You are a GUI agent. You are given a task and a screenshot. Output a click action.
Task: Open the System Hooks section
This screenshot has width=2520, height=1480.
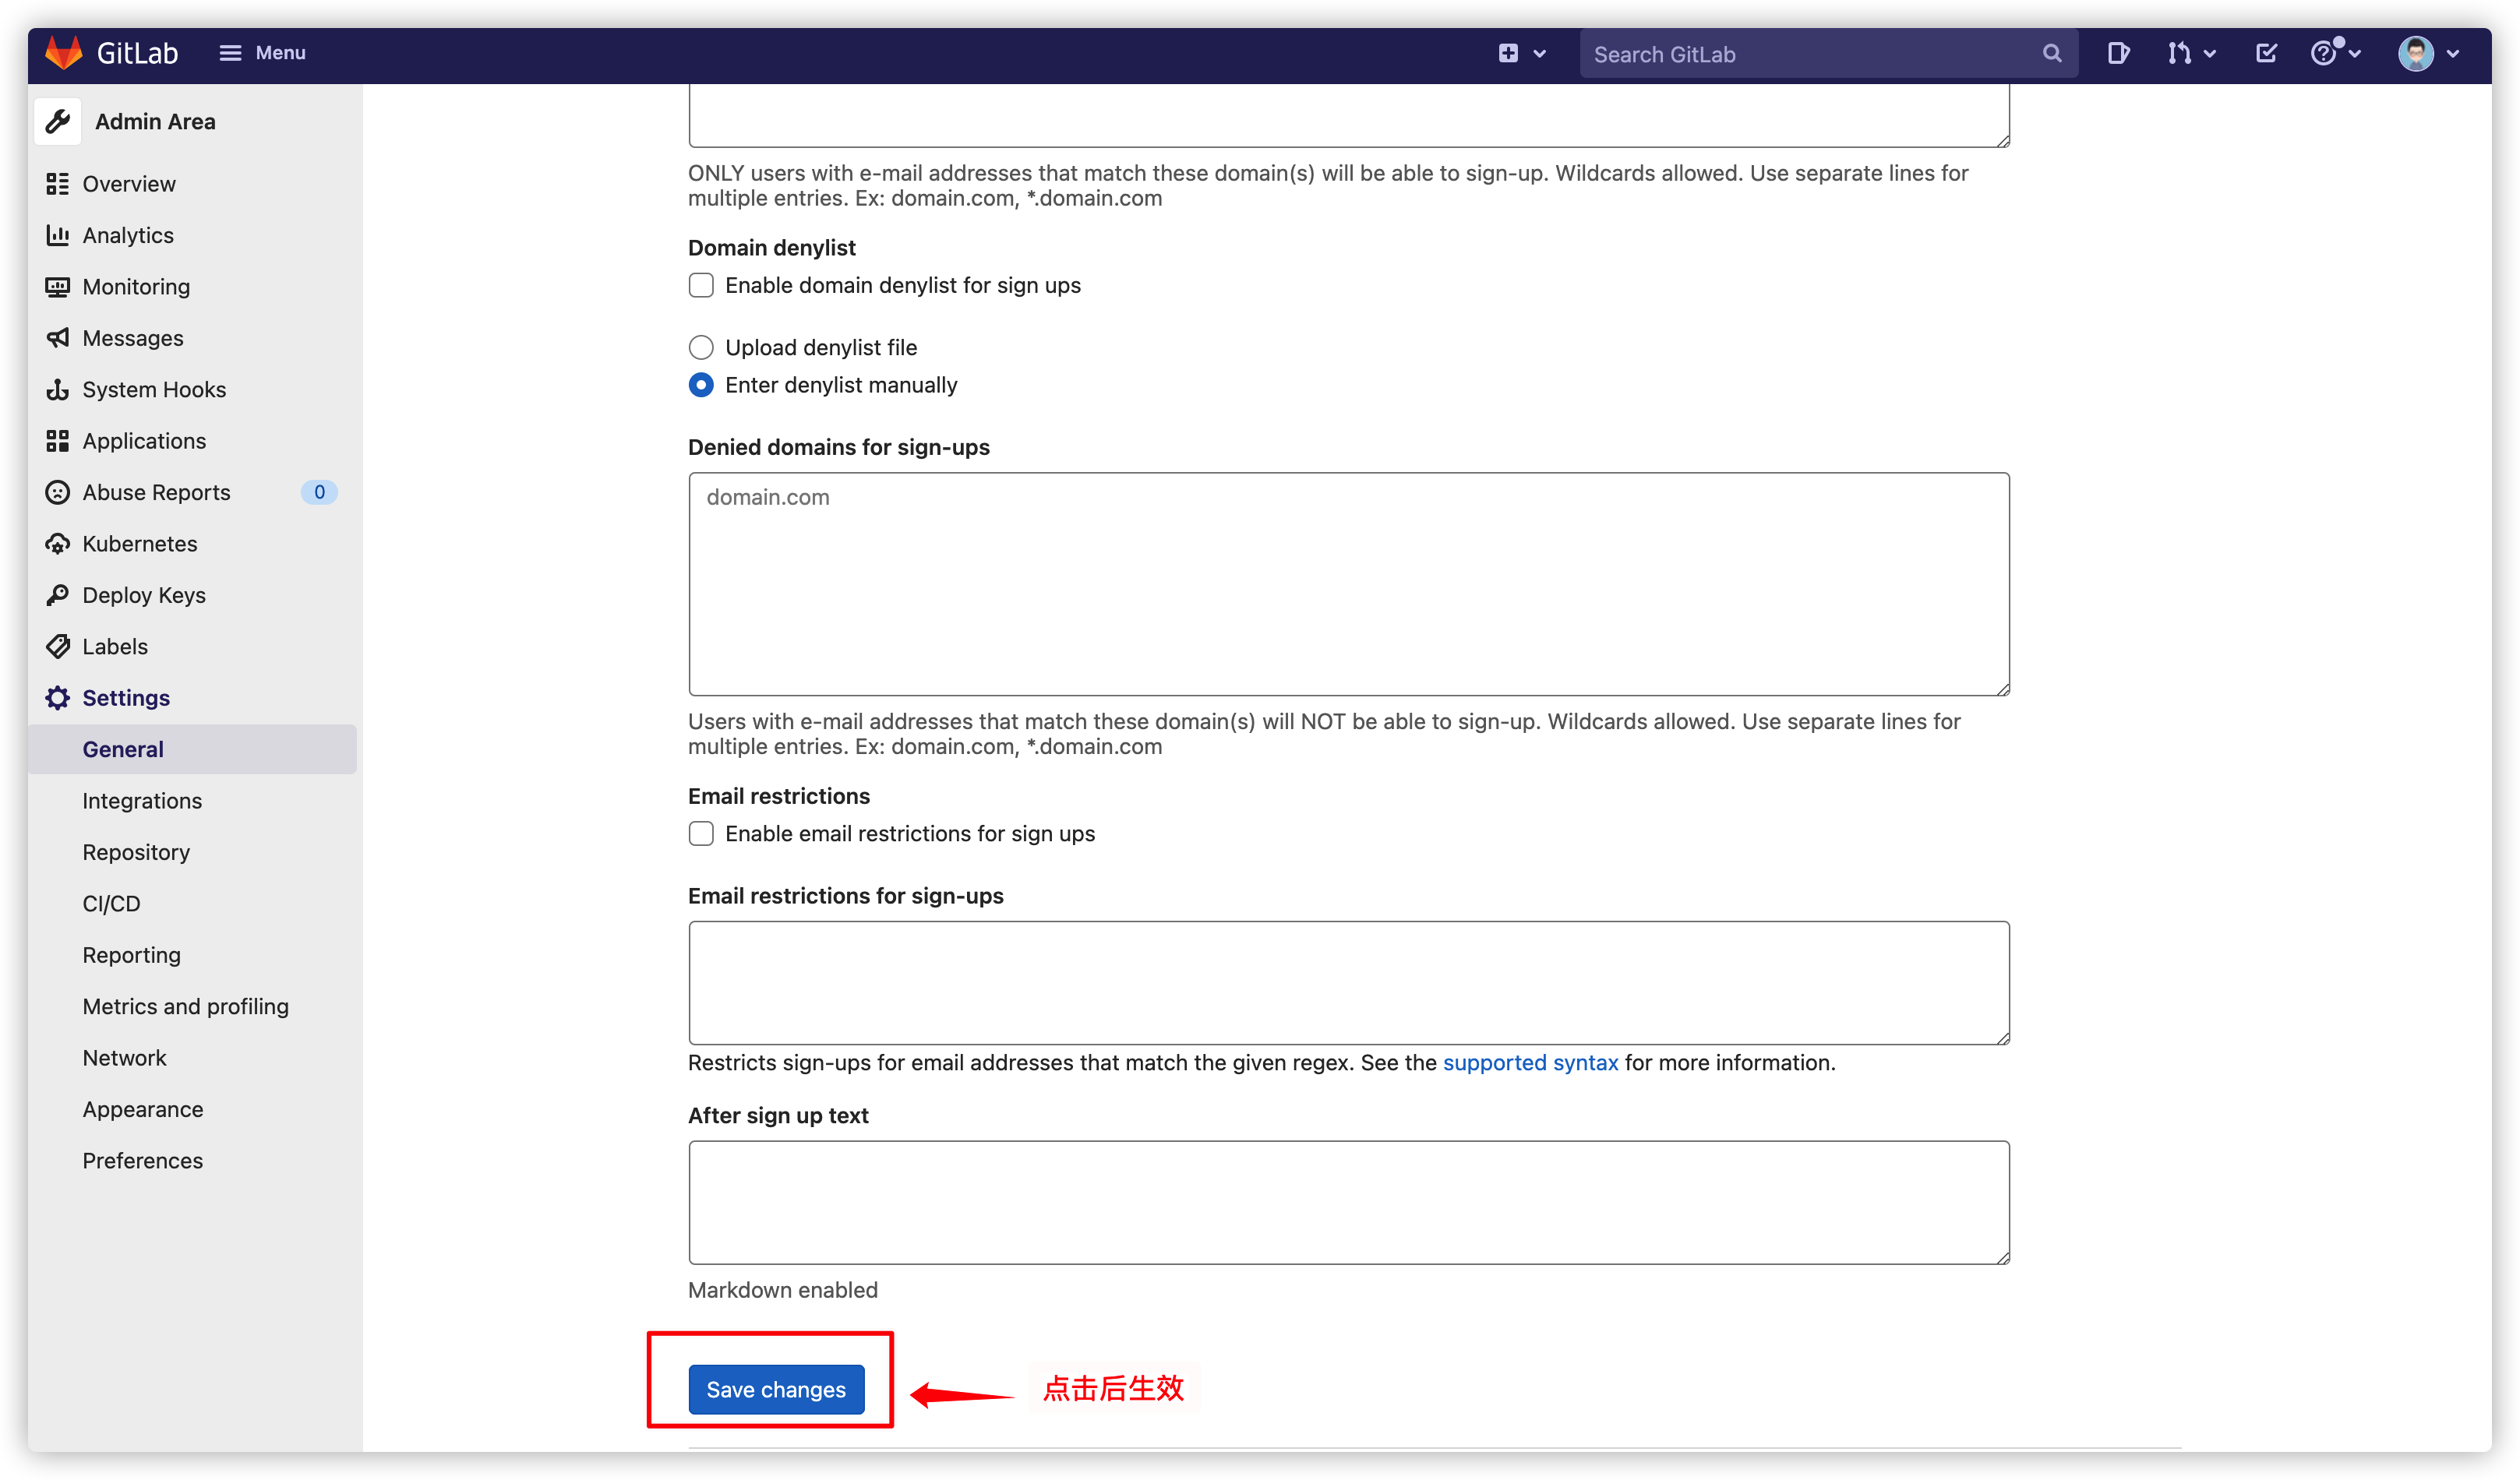pos(154,389)
